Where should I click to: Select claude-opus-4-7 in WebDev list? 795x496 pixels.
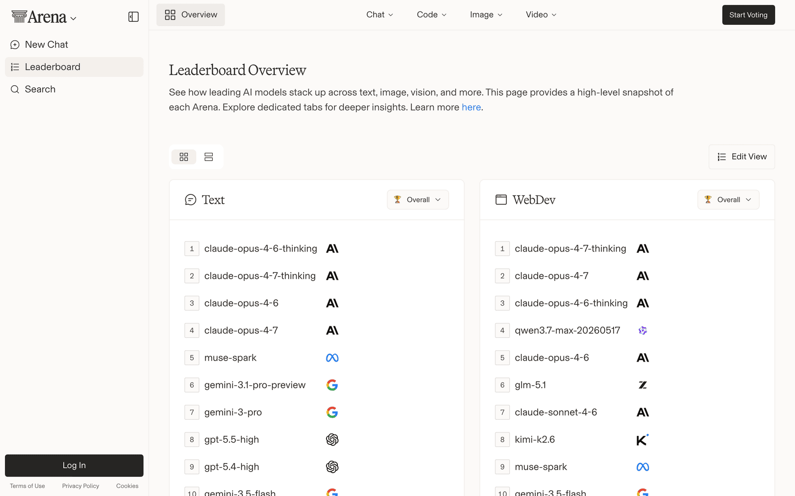coord(552,276)
